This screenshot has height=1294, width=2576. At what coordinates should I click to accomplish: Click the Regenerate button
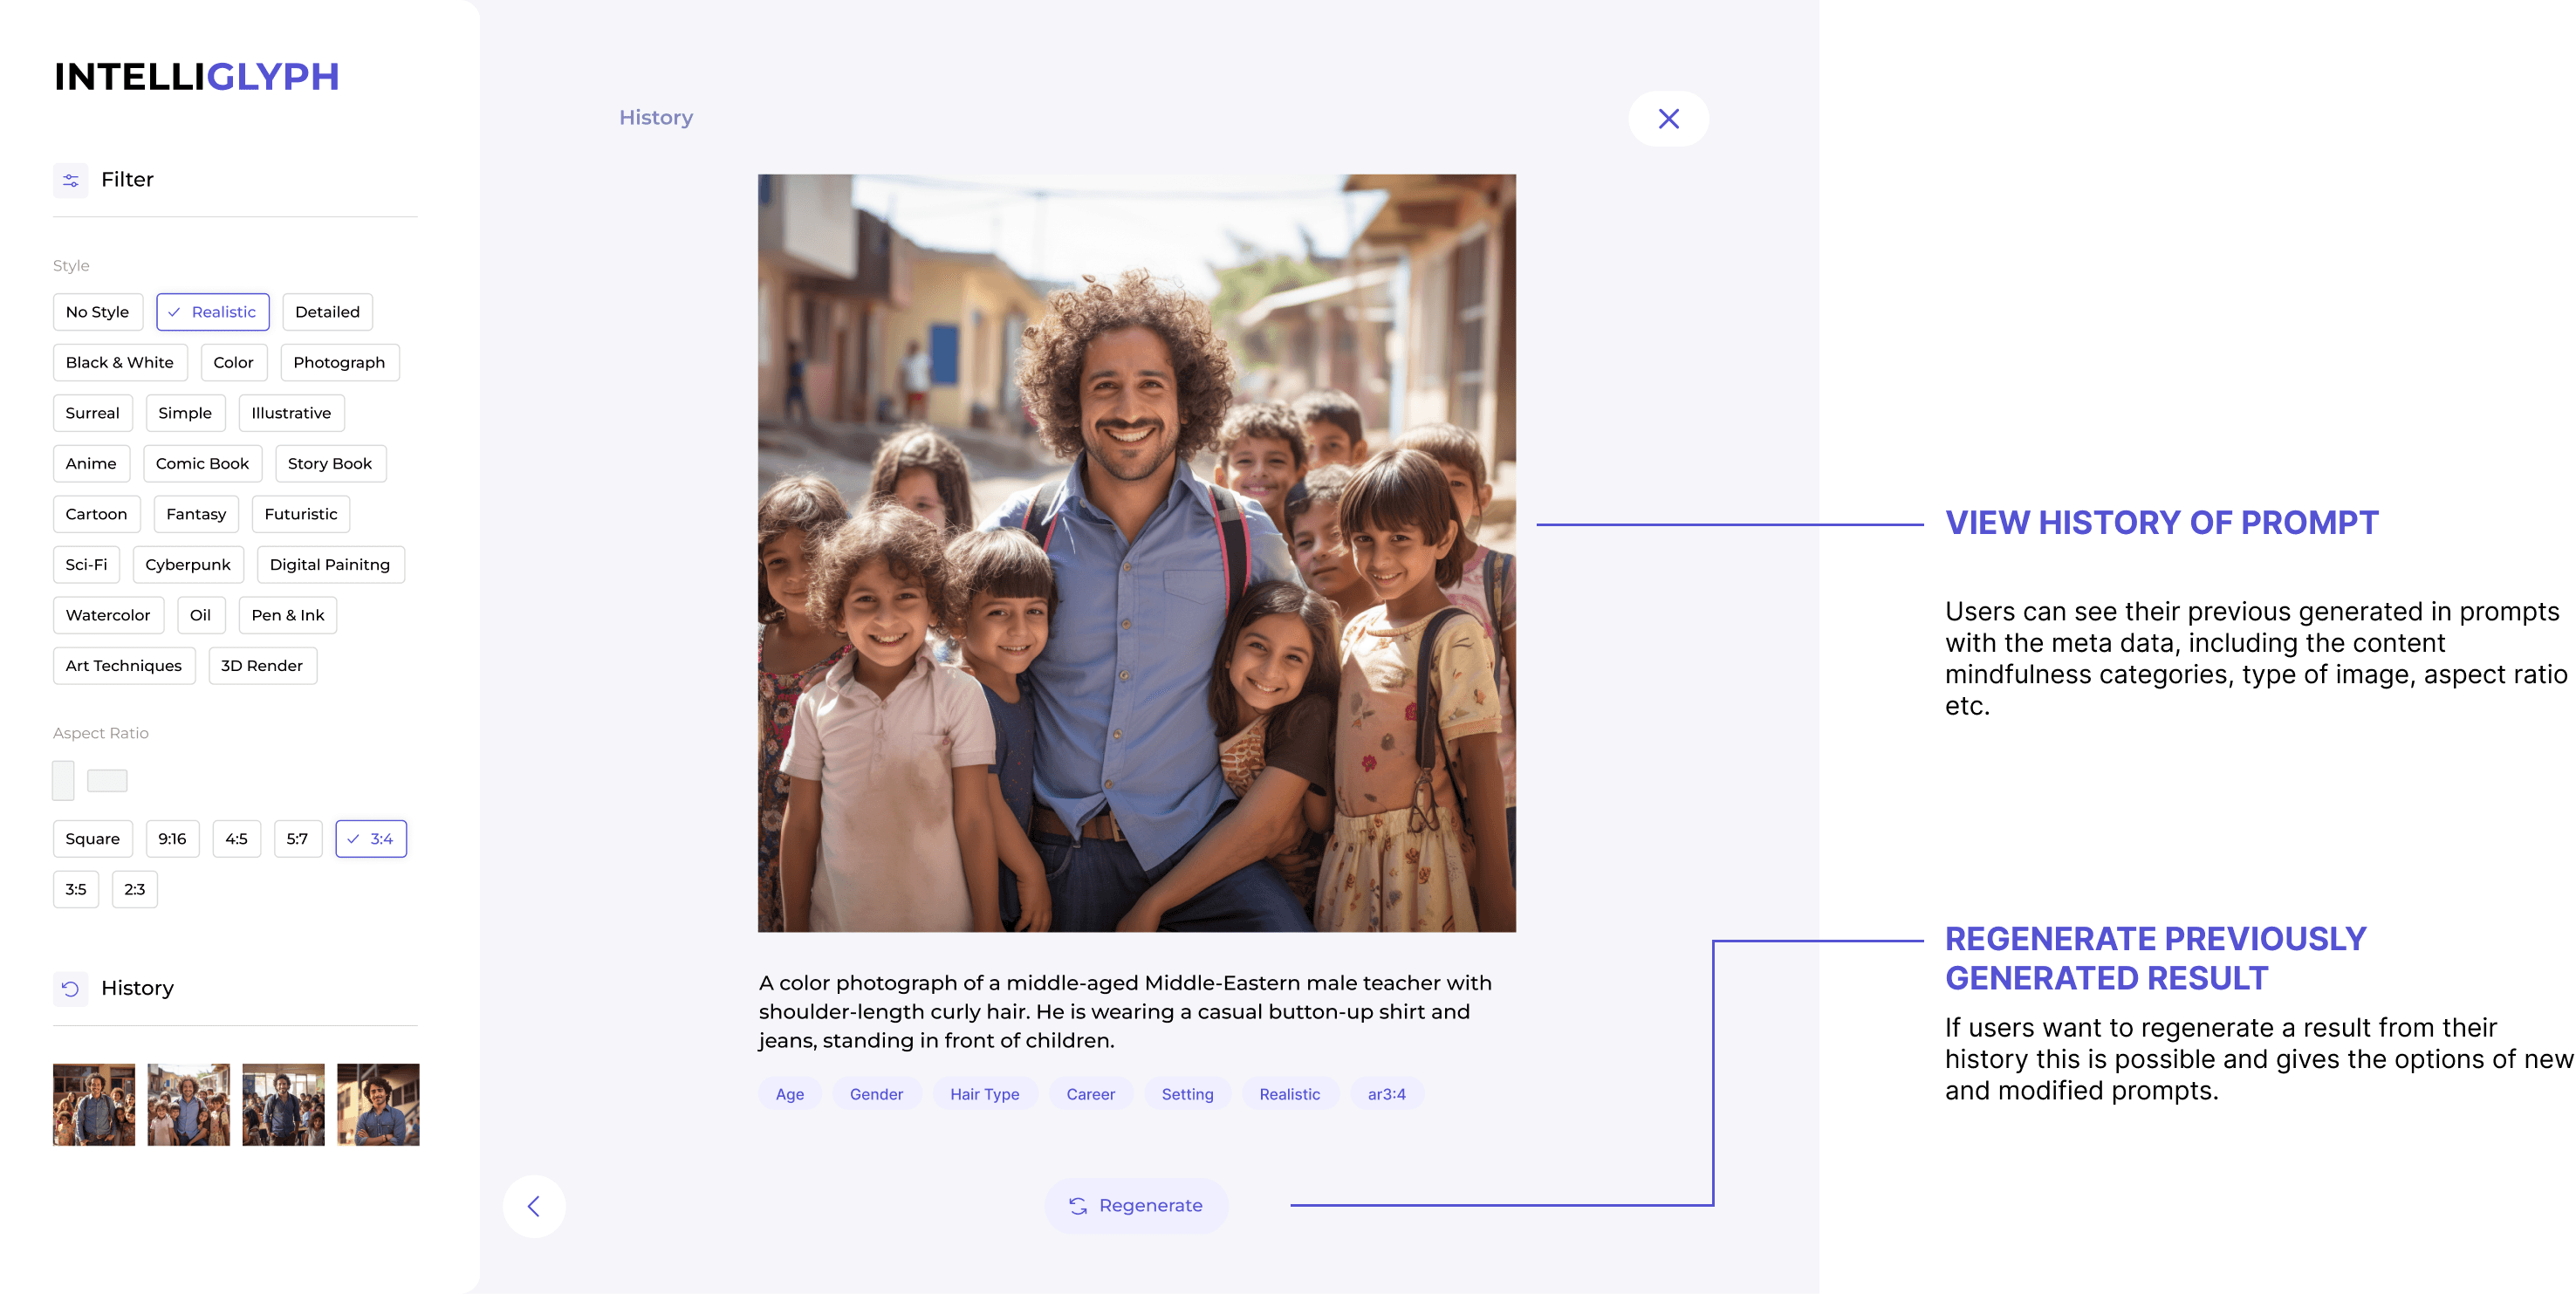click(x=1136, y=1206)
